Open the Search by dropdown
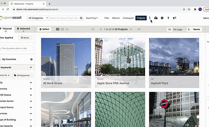 [x=92, y=18]
